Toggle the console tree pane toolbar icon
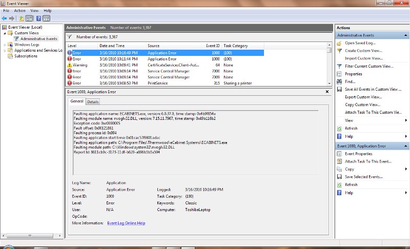Viewport: 410px width, 249px height. [x=29, y=18]
